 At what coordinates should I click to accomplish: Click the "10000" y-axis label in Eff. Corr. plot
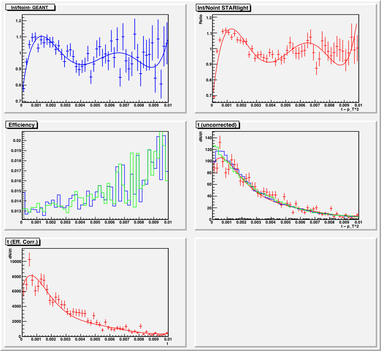click(15, 261)
